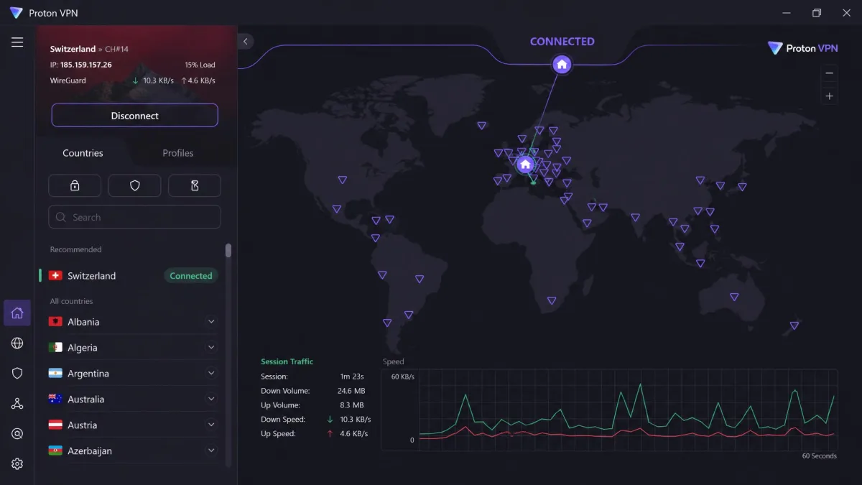The width and height of the screenshot is (862, 485).
Task: Select the India server marker
Action: click(636, 217)
